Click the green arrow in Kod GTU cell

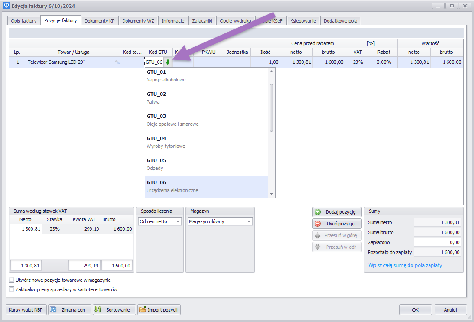point(168,62)
